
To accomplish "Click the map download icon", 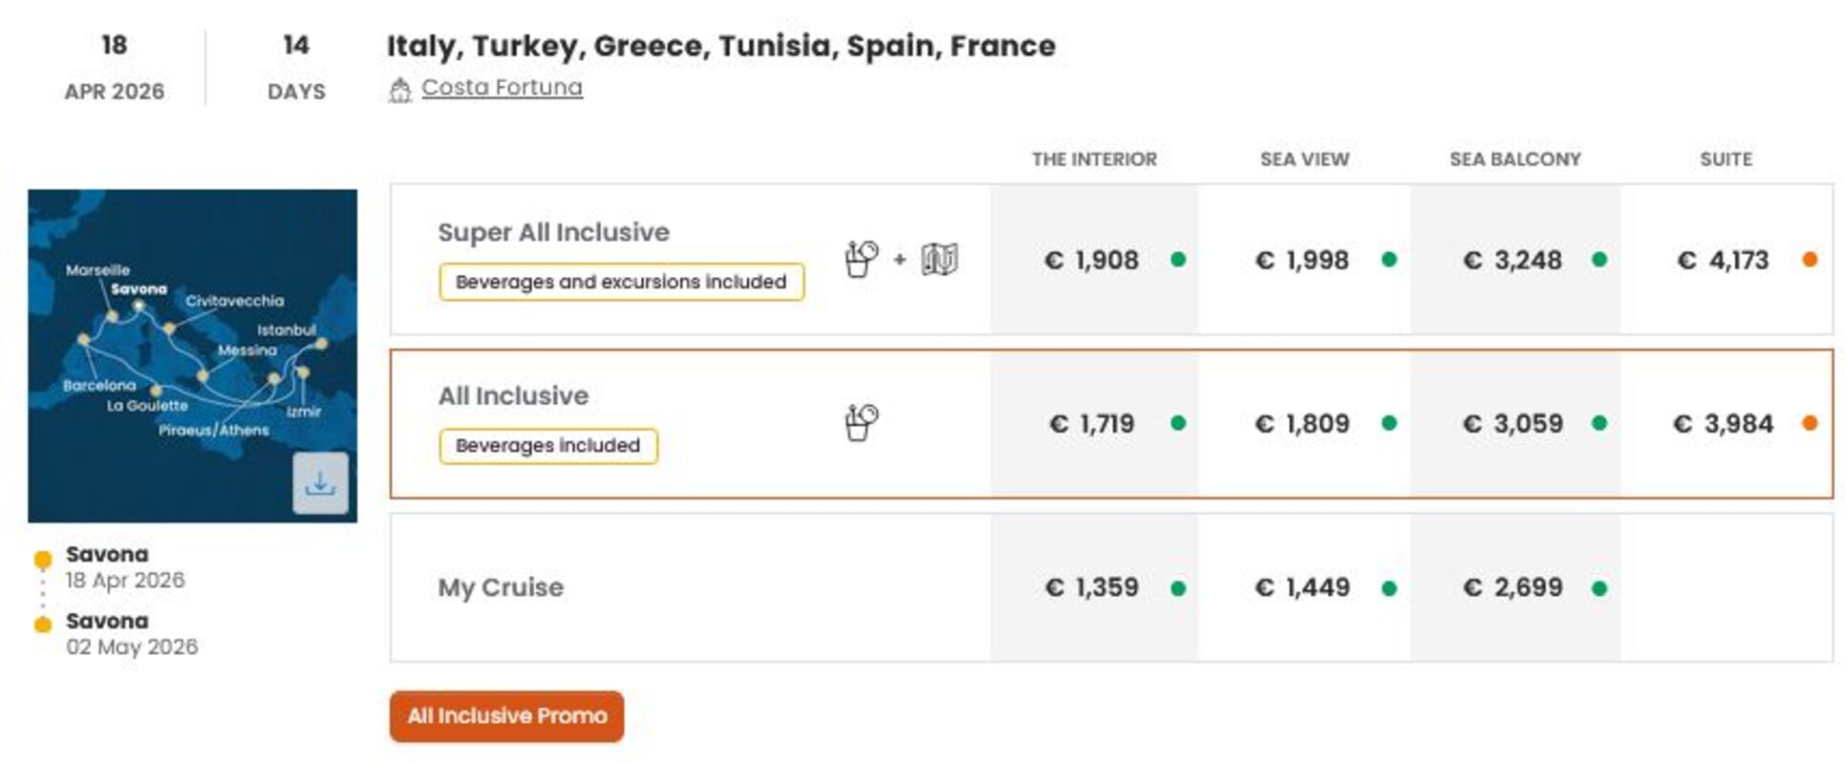I will (320, 483).
